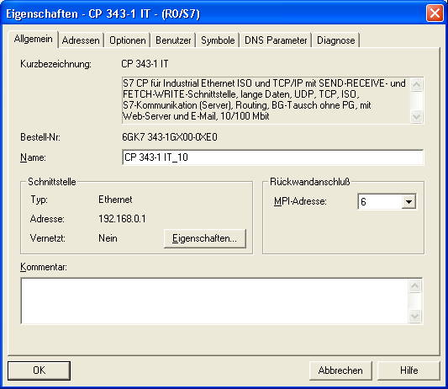Click into the Name input field
Screen dimensions: 448x389
tap(273, 157)
